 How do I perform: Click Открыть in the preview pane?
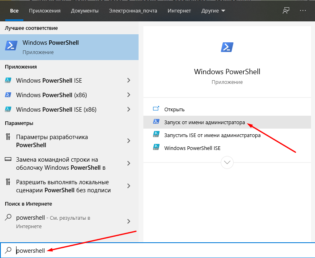227,109
